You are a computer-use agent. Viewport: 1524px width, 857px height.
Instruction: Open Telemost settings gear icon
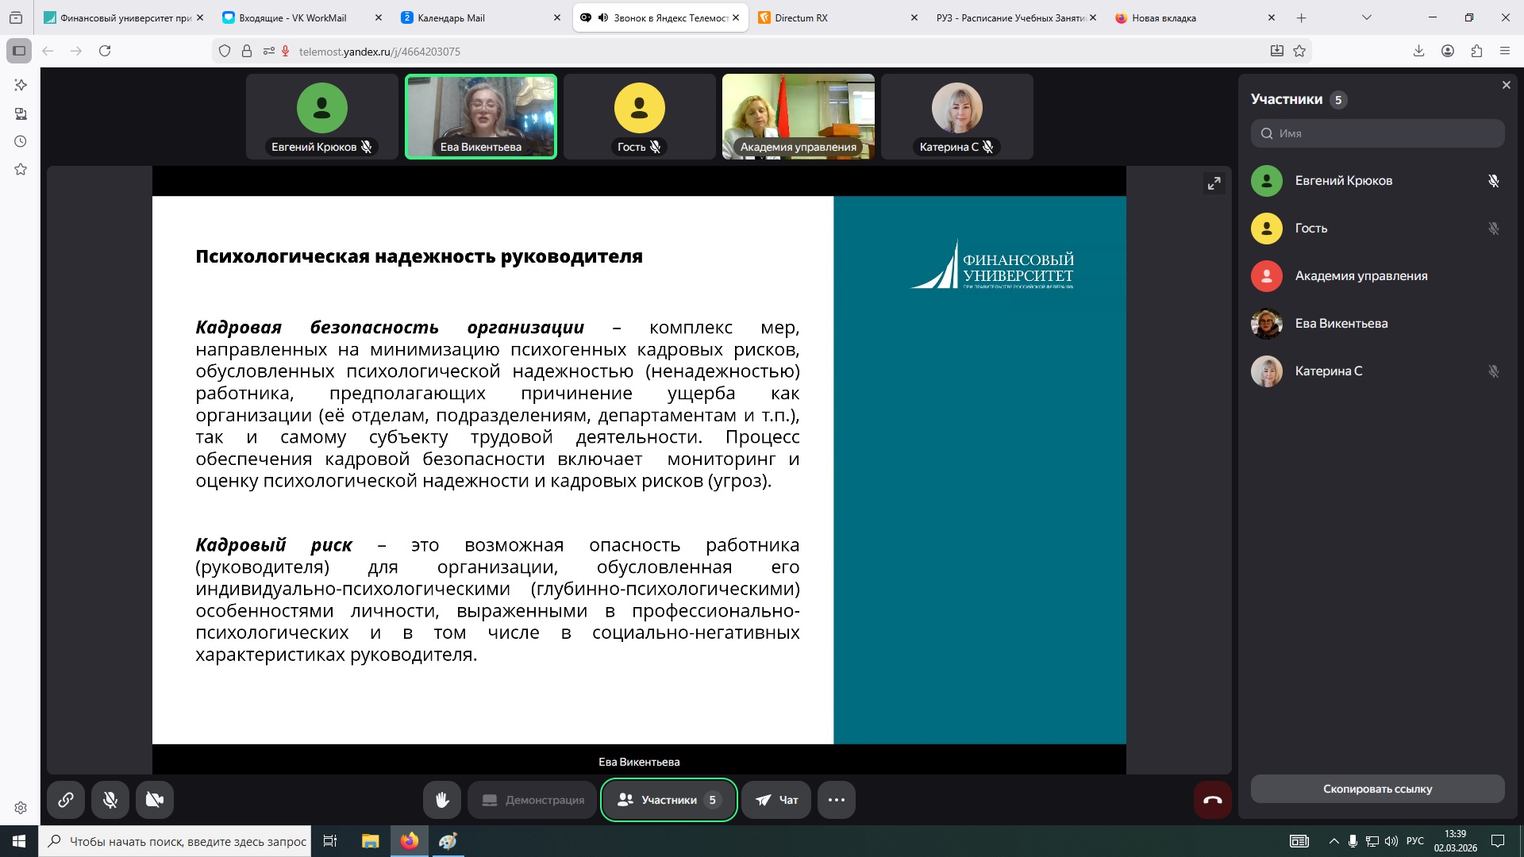(x=21, y=808)
